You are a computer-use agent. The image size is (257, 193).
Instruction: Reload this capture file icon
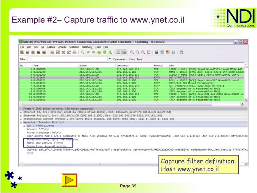tap(69, 52)
